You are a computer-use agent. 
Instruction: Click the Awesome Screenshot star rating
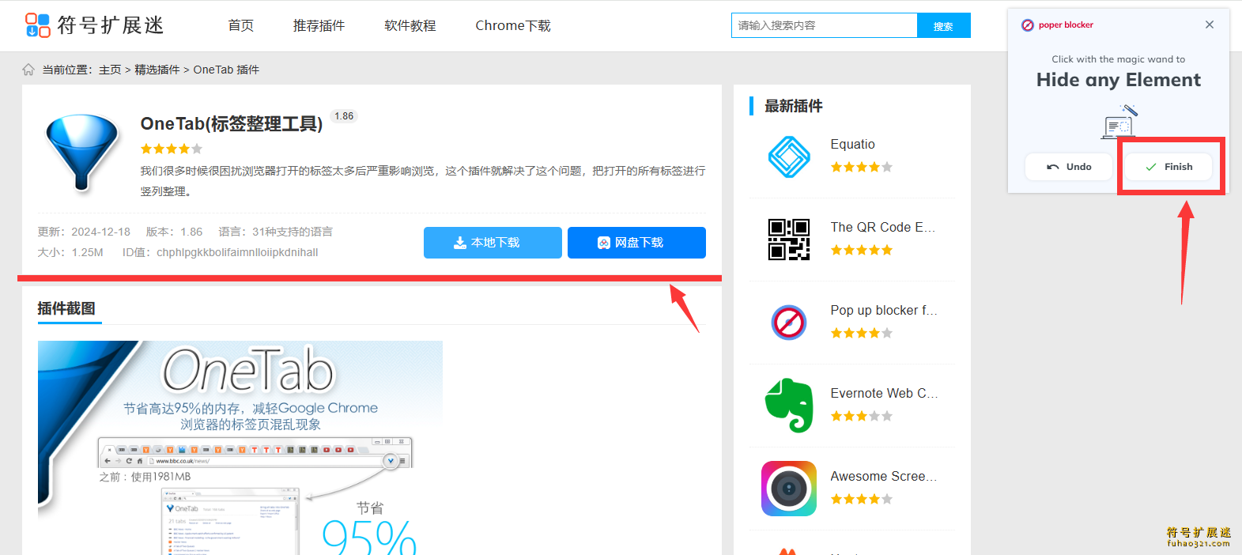(862, 499)
